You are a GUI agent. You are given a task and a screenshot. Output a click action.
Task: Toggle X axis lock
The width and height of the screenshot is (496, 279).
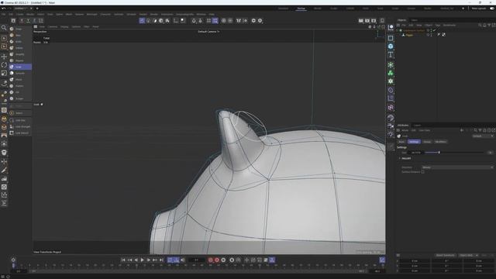pos(22,21)
